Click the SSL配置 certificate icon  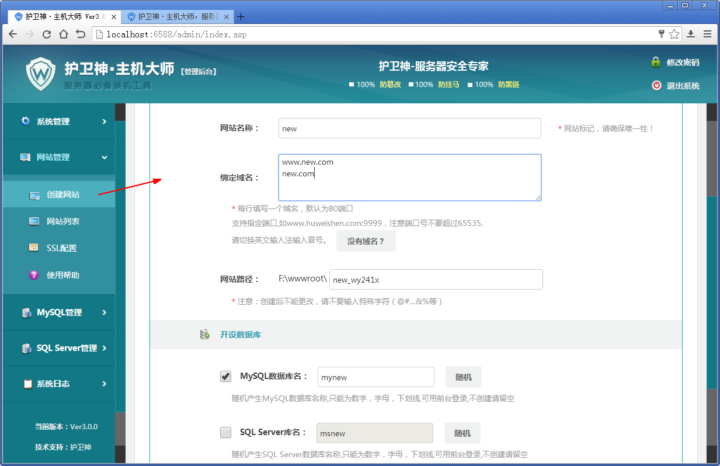point(34,248)
